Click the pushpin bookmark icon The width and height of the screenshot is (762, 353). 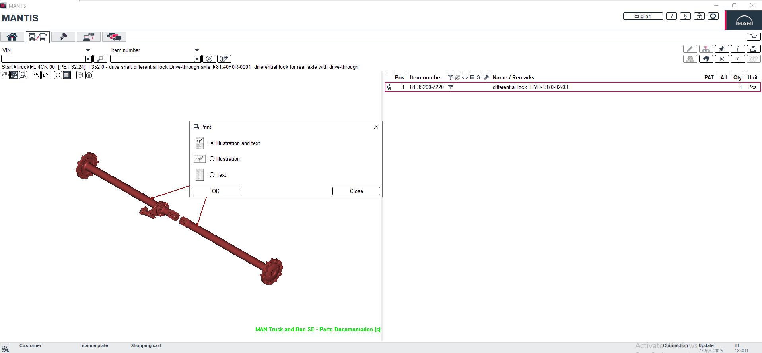pos(722,49)
